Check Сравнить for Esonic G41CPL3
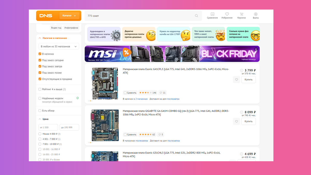Image resolution: width=311 pixels, height=175 pixels. 125,93
